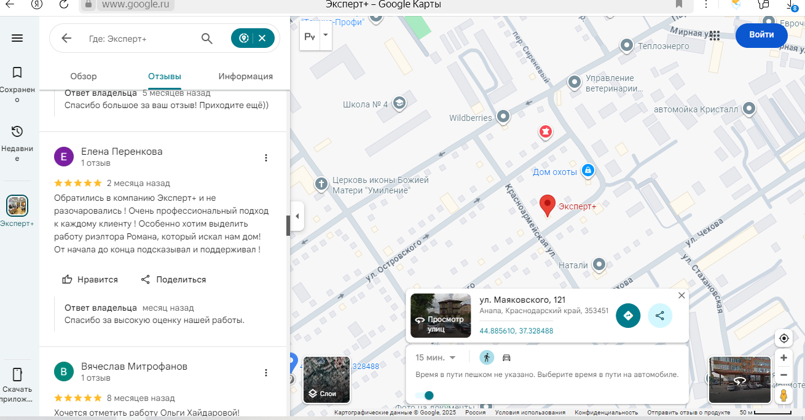
Task: Select driving car travel mode
Action: pos(507,357)
